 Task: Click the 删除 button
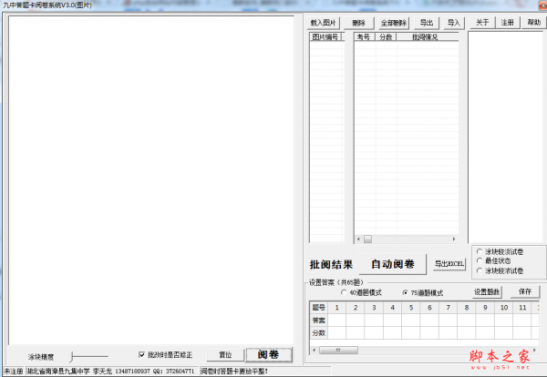pos(358,23)
